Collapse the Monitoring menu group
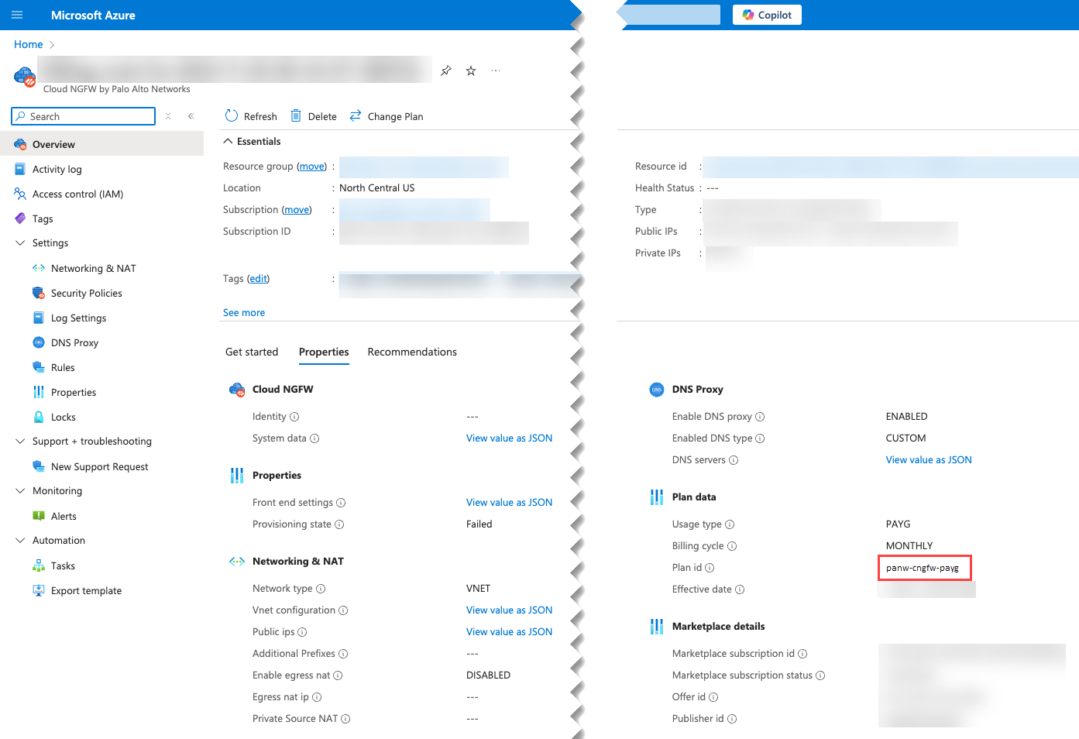Viewport: 1079px width, 739px height. click(20, 491)
